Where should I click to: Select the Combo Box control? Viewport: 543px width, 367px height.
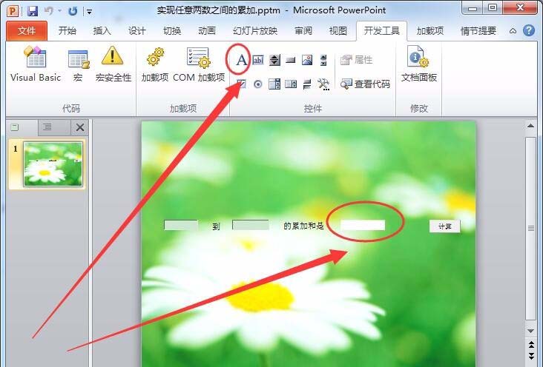(x=274, y=84)
